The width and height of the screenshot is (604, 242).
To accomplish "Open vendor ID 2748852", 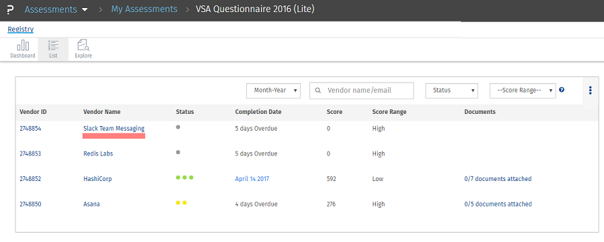I will point(30,179).
